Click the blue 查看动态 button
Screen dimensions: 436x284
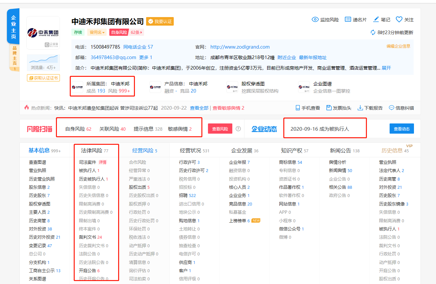tap(402, 129)
